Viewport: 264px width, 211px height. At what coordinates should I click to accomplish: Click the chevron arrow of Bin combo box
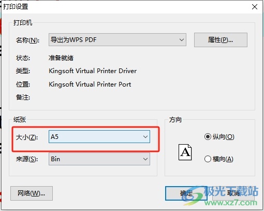(x=145, y=159)
